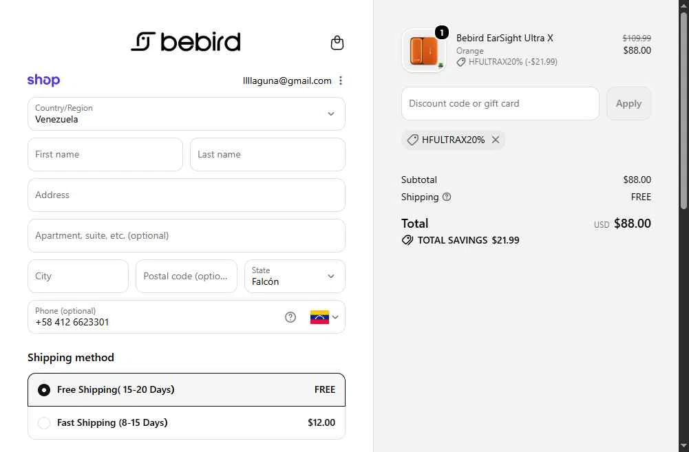Click the Venezuela flag country code selector
Viewport: 689px width, 452px height.
pyautogui.click(x=319, y=317)
